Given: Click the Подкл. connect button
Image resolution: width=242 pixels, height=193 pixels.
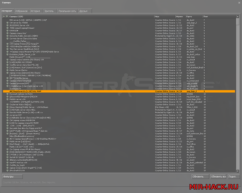Looking at the screenshot, I should pos(232,176).
